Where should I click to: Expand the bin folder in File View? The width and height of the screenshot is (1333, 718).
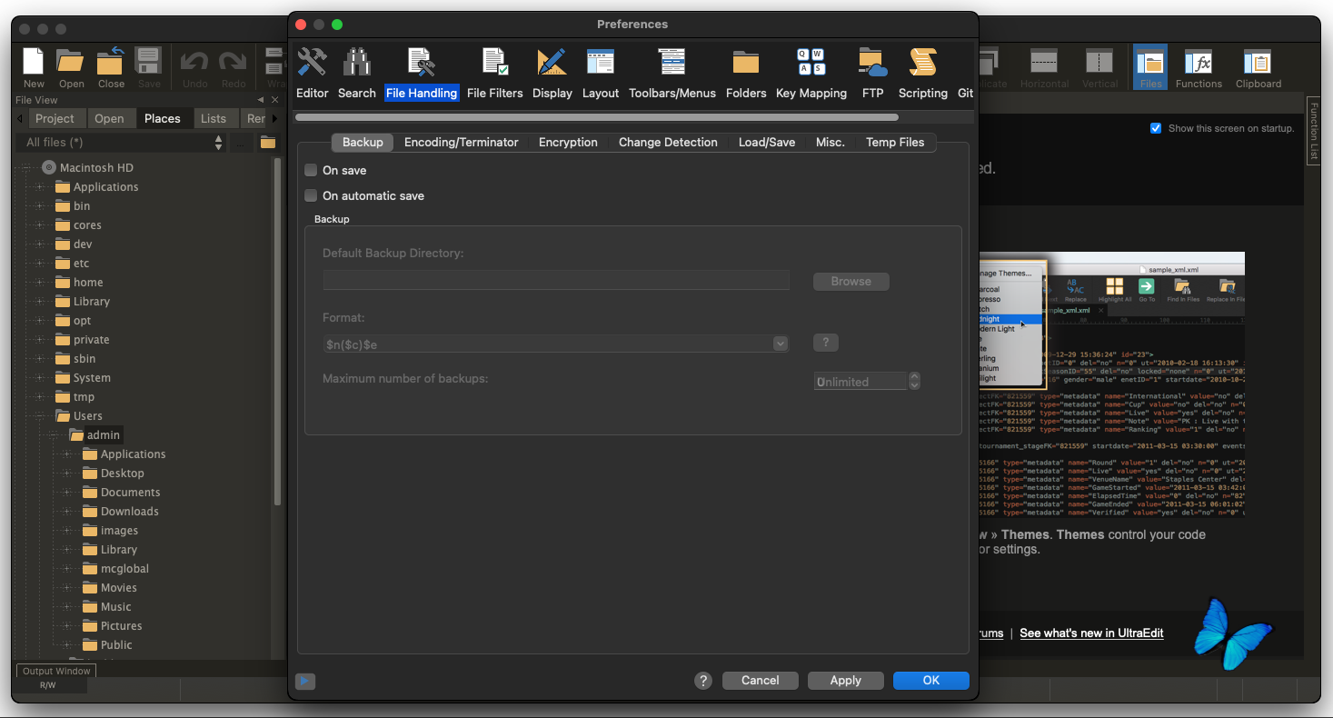click(x=40, y=206)
